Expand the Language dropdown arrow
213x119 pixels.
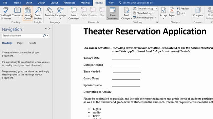tap(61, 19)
